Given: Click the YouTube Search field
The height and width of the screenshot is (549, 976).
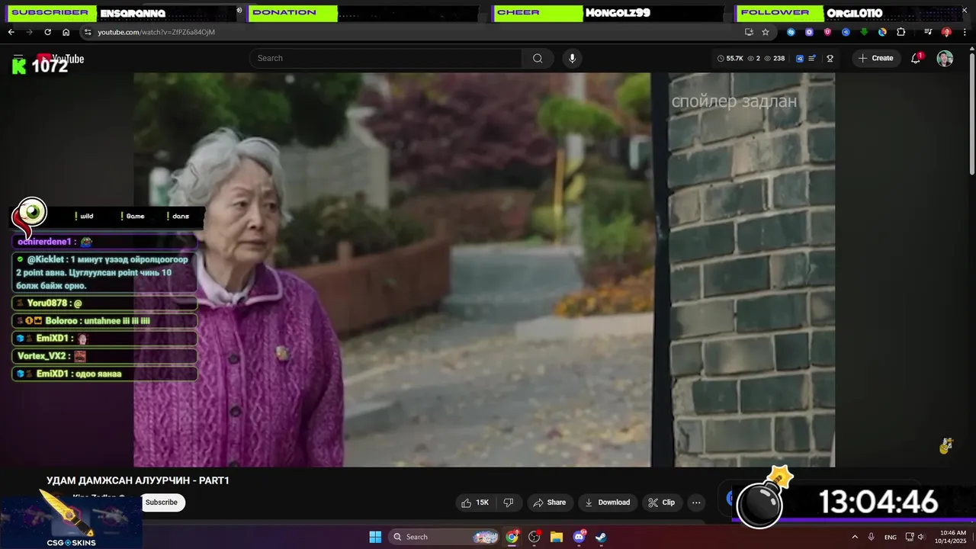Looking at the screenshot, I should pyautogui.click(x=385, y=58).
